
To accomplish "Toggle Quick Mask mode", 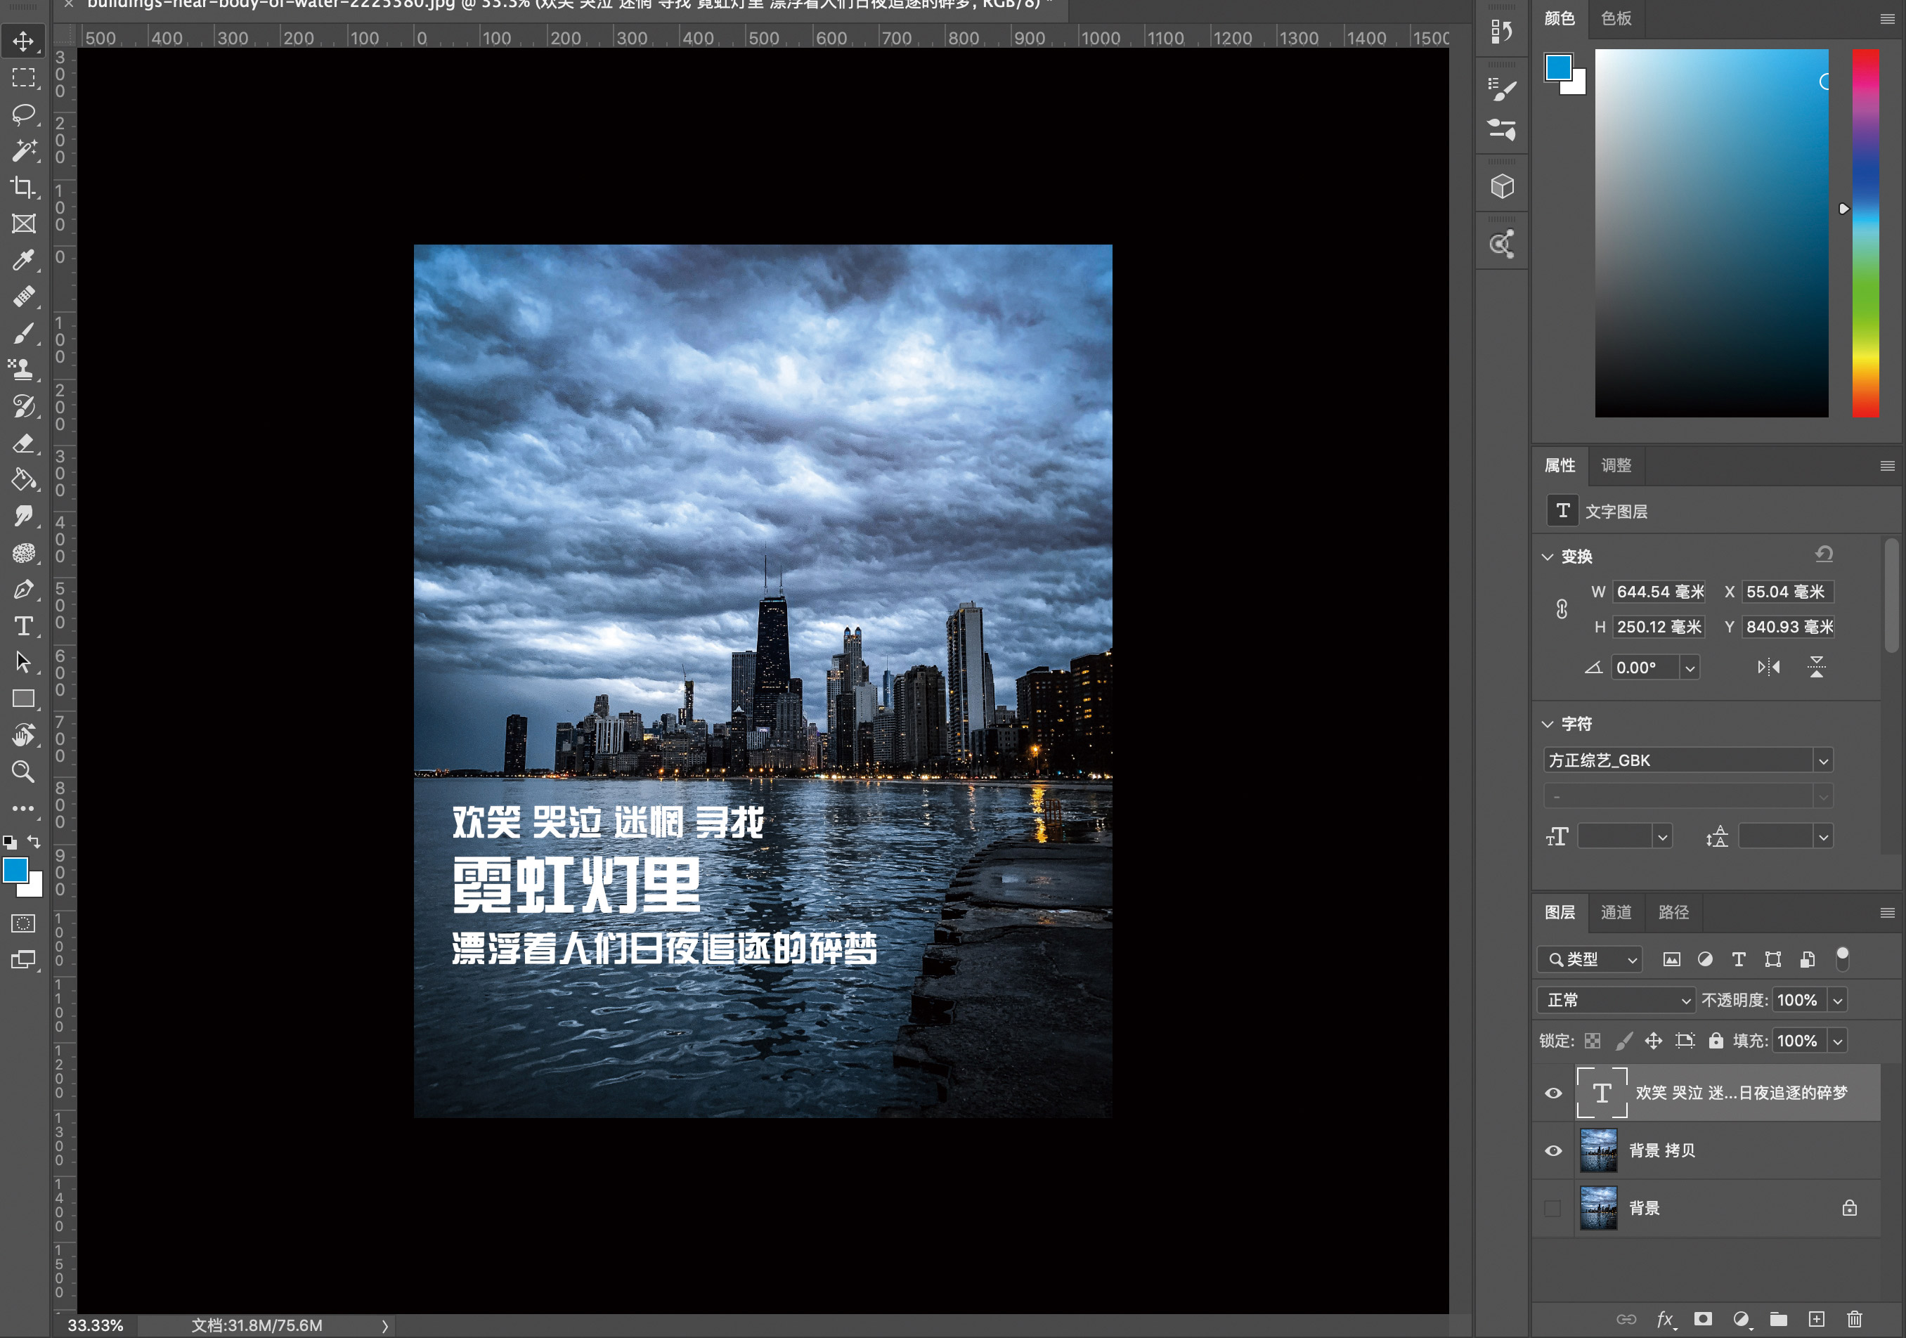I will (x=23, y=923).
